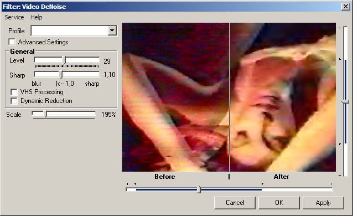Click the Sharp slider thumb
Screen dimensions: 353x216
[x=61, y=74]
